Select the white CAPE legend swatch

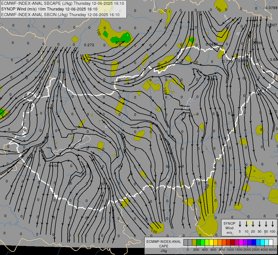point(271,242)
